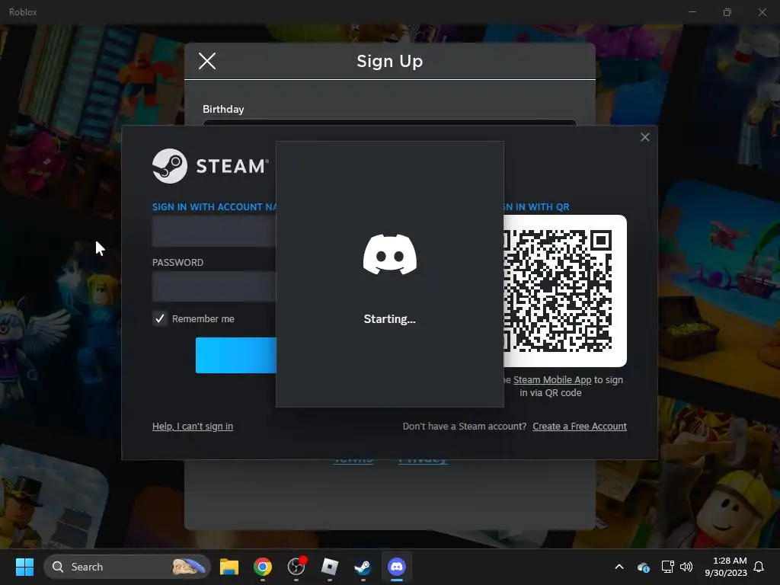Click the OneDrive cloud tray icon
Image resolution: width=780 pixels, height=585 pixels.
643,567
